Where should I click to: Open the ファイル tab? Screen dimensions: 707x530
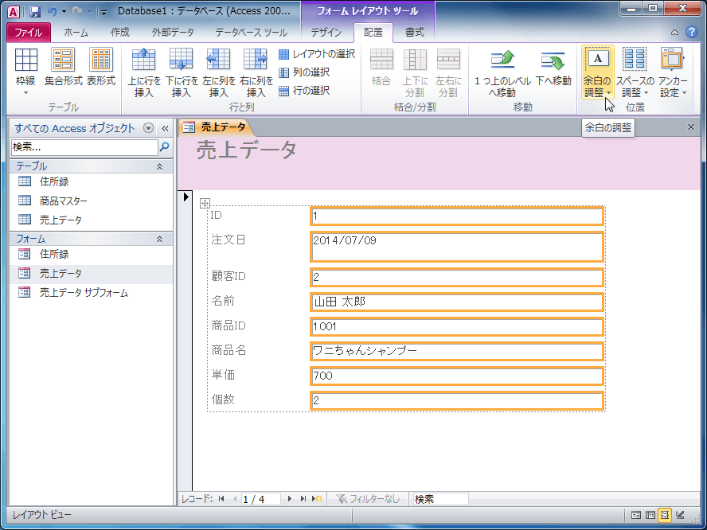click(x=29, y=33)
